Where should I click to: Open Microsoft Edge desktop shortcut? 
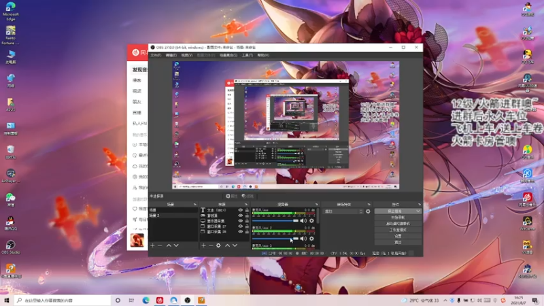[10, 11]
